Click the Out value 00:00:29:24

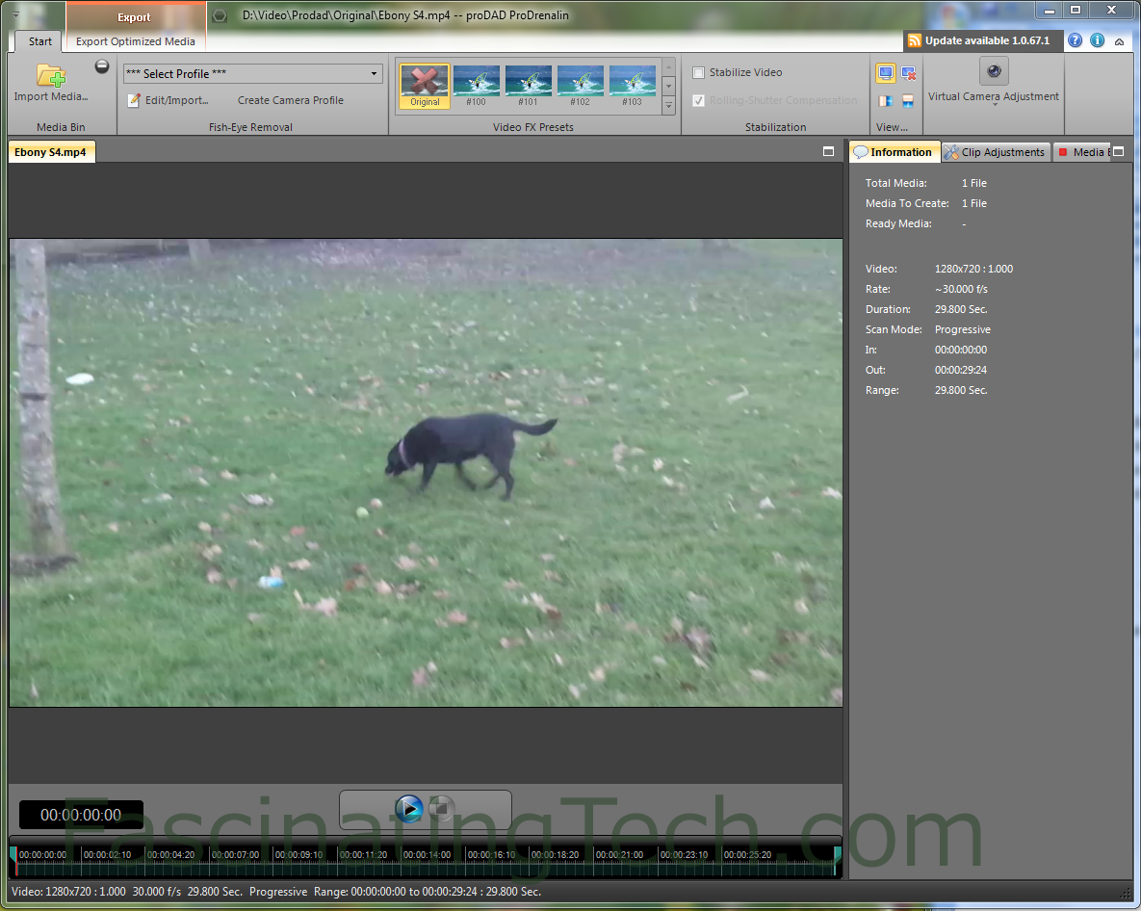(x=961, y=370)
